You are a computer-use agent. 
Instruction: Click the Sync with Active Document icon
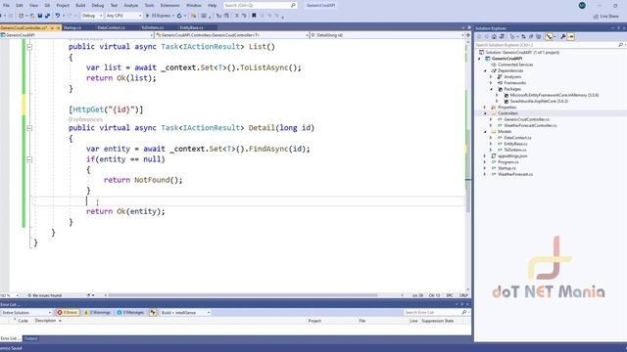pyautogui.click(x=523, y=37)
